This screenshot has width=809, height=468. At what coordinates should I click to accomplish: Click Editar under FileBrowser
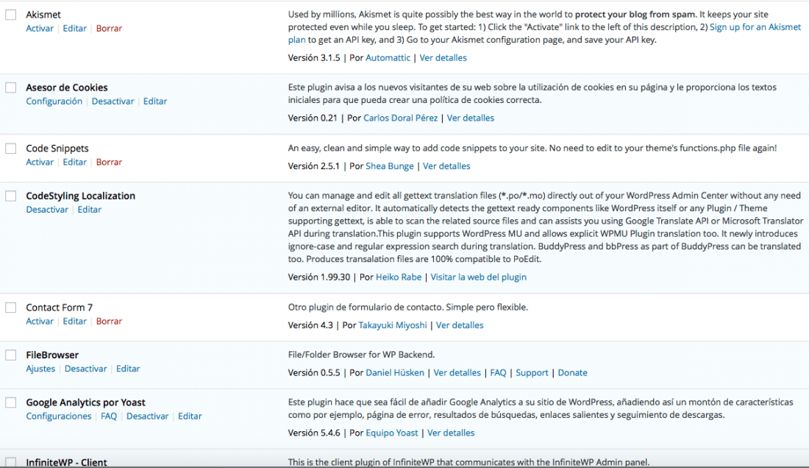128,369
